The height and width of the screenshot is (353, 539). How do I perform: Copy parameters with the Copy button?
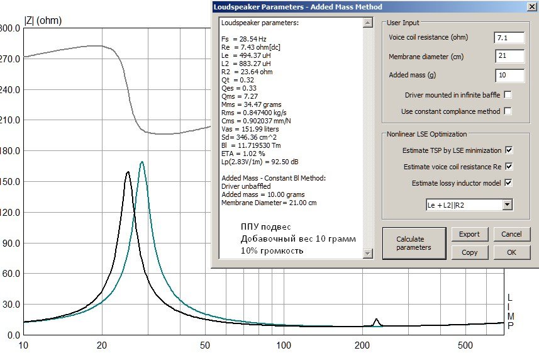coord(469,252)
